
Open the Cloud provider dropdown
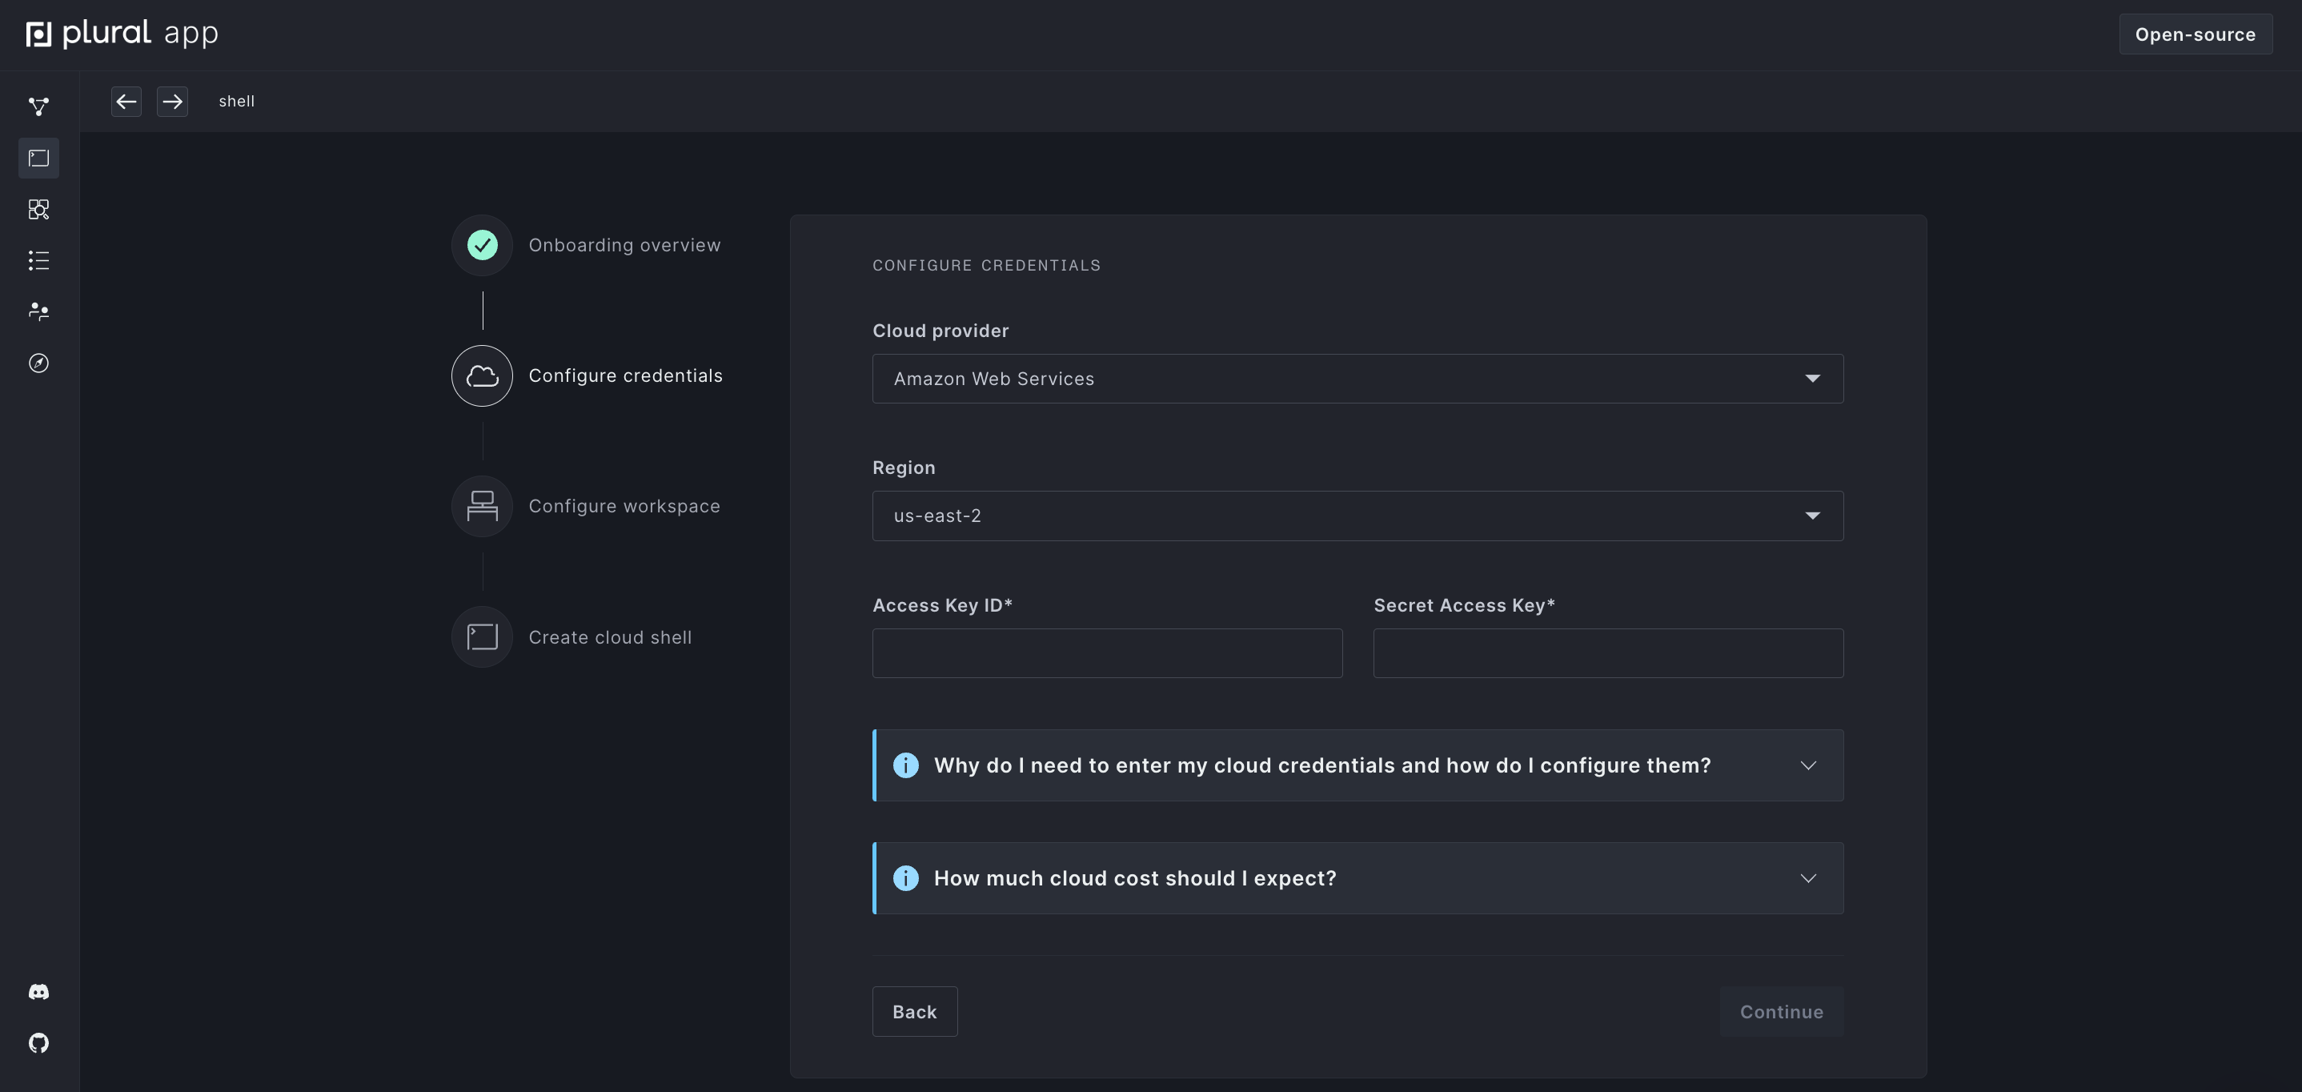point(1357,379)
